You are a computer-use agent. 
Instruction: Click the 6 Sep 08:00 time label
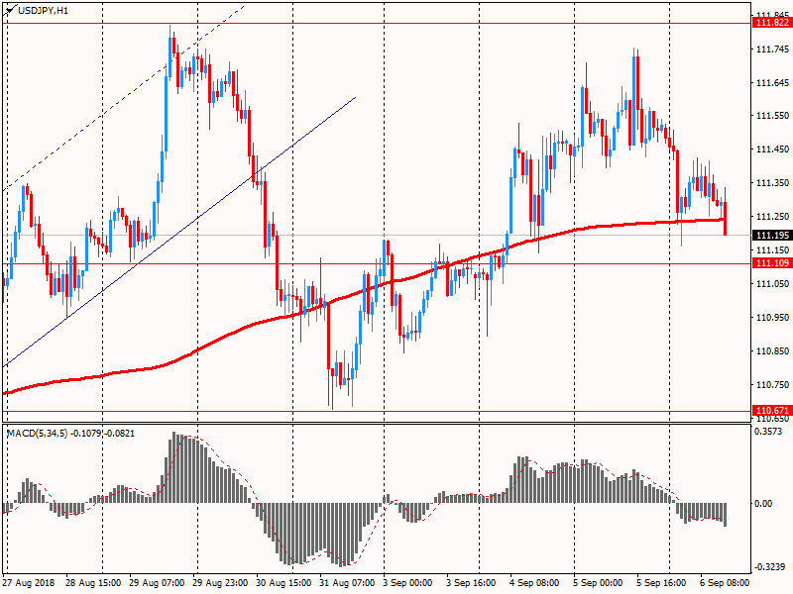725,583
